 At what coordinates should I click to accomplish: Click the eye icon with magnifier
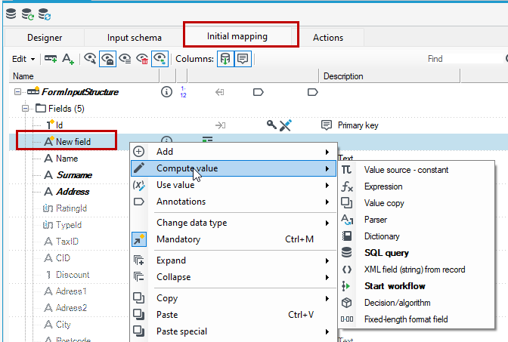pyautogui.click(x=90, y=59)
